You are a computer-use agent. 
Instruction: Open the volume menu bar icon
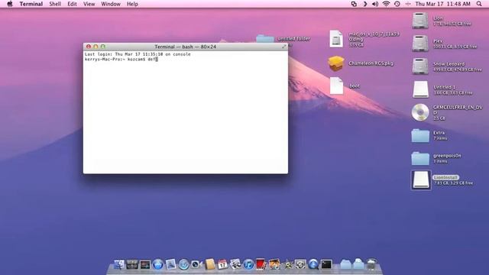point(375,4)
